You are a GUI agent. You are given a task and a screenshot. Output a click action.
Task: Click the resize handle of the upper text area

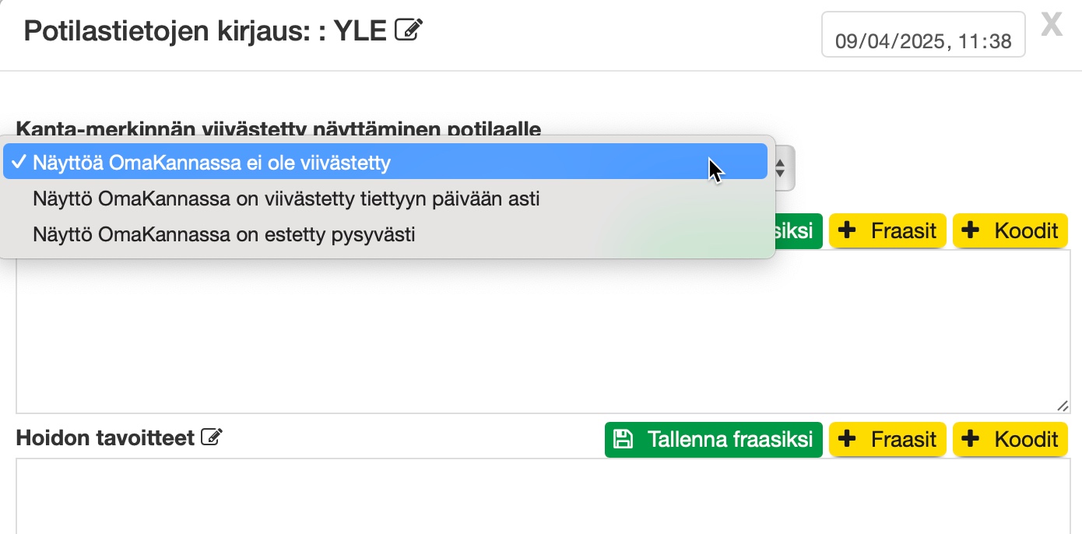click(1063, 406)
